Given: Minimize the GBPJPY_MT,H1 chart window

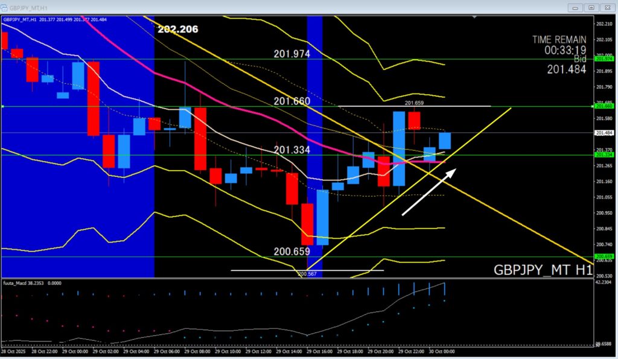Looking at the screenshot, I should tap(575, 7).
